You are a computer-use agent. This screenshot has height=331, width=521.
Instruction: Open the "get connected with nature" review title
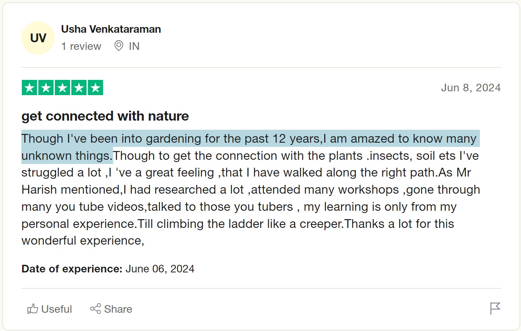point(105,116)
